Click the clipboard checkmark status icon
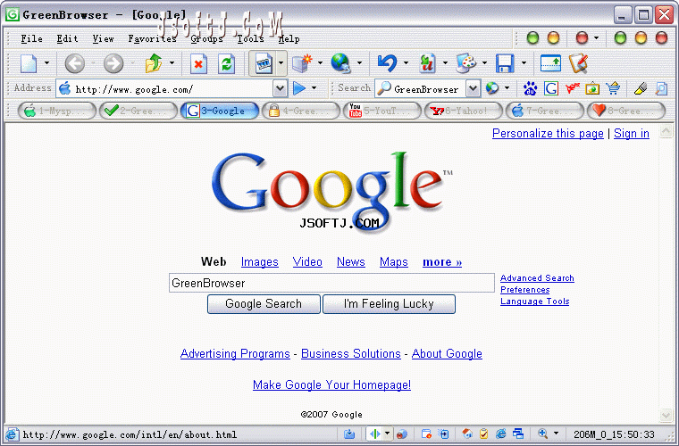 [483, 434]
